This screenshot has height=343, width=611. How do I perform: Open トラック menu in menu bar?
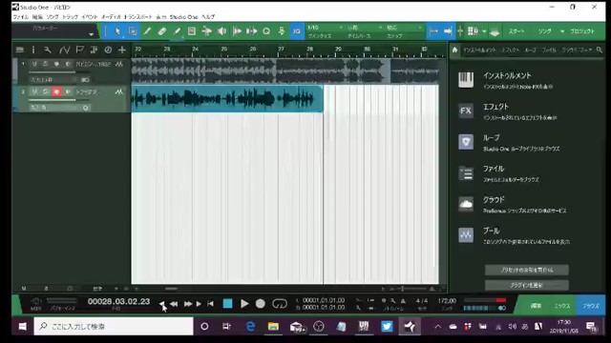[70, 17]
